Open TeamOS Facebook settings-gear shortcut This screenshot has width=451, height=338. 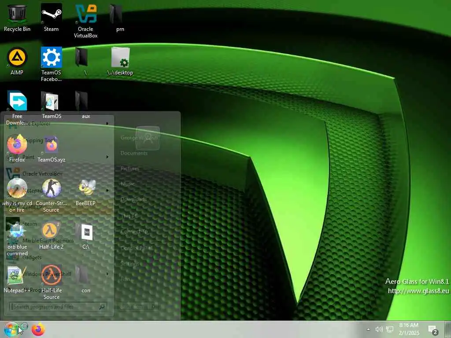pos(51,64)
